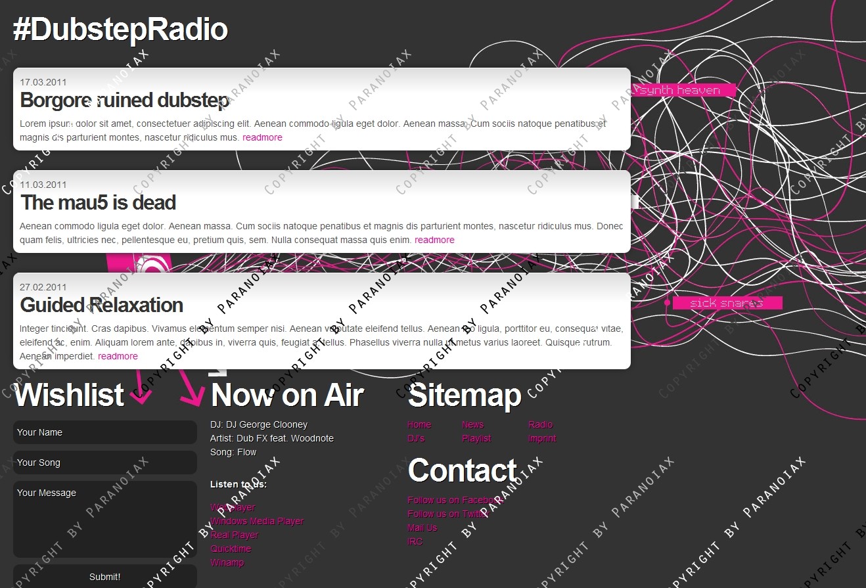Click Follow us on Facebook link

(x=455, y=500)
